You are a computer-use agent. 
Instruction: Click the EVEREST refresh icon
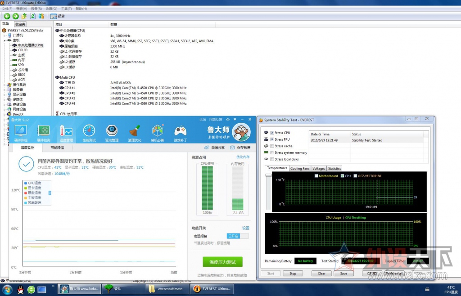coord(33,16)
